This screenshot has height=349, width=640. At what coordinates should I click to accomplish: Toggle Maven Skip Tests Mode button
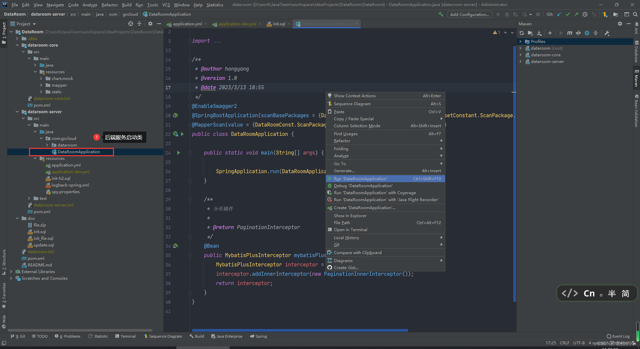click(x=587, y=33)
